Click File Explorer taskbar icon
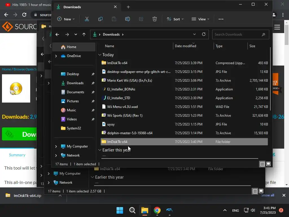The width and height of the screenshot is (289, 217). click(145, 210)
